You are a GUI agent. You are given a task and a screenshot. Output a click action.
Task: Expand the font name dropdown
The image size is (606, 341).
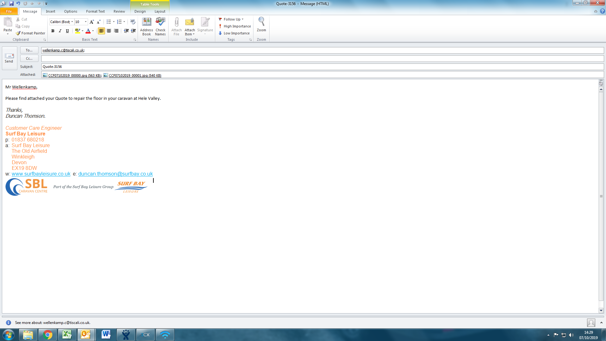(72, 22)
